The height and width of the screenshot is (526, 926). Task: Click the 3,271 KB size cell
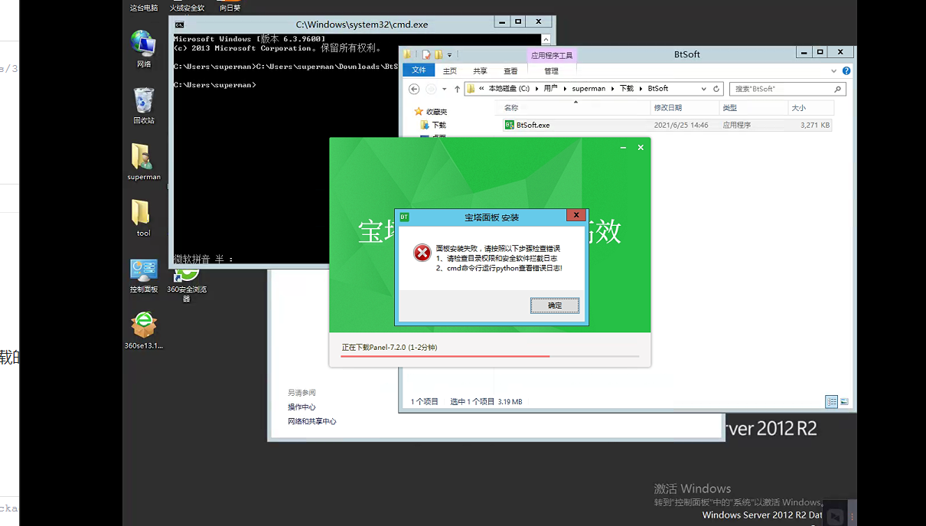815,125
